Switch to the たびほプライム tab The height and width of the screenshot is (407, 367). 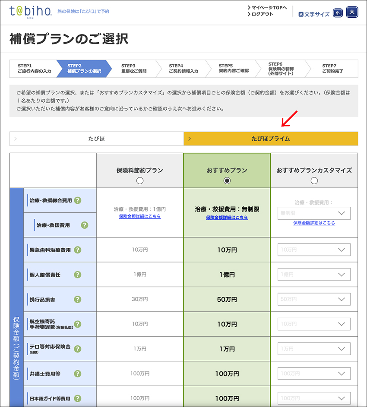point(271,139)
